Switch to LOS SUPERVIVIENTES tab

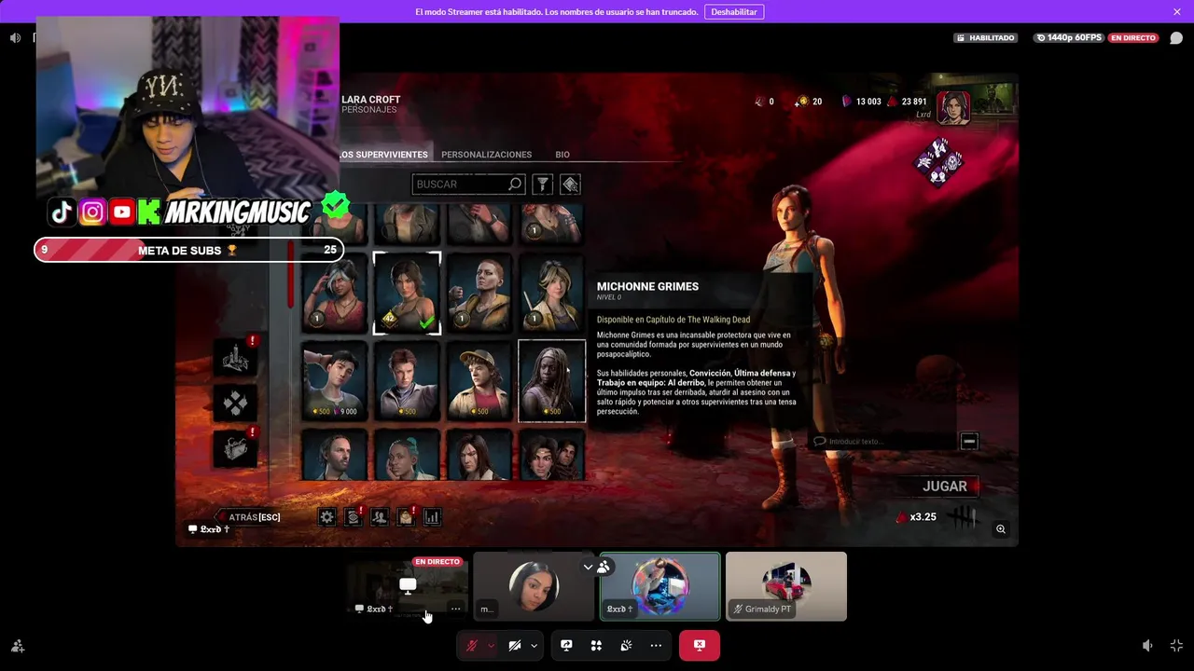point(383,155)
